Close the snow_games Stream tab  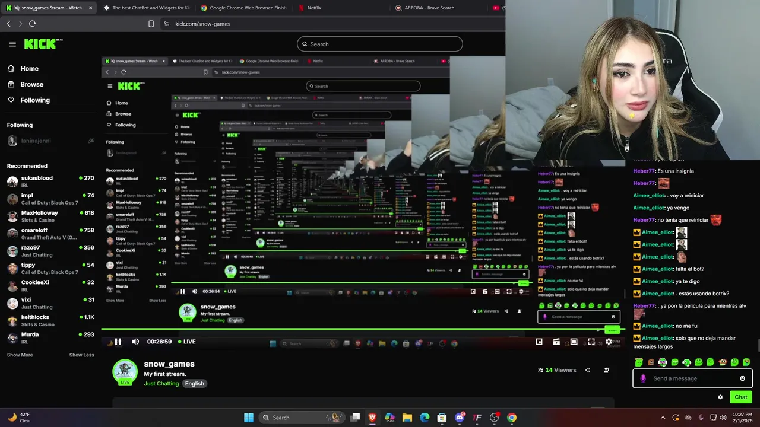tap(90, 8)
